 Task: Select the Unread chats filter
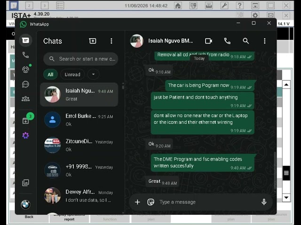tap(72, 75)
